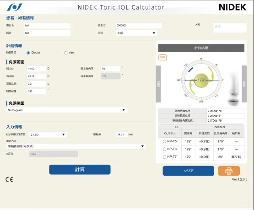Screen dimensions: 254x210
Task: Click the grayed A-constant field showing 119.7
Action: (x=54, y=154)
